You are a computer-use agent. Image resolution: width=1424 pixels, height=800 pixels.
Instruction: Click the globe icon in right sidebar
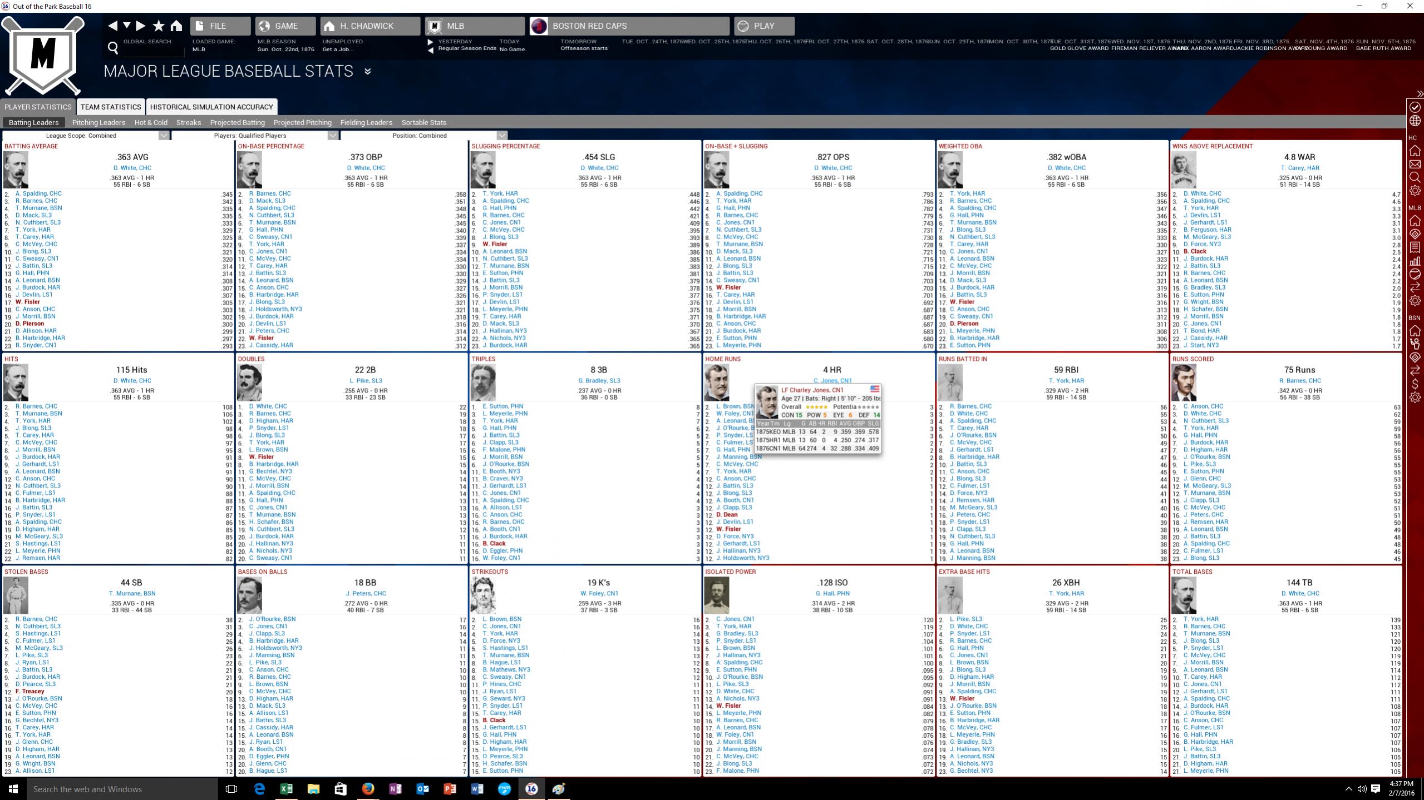click(1415, 121)
